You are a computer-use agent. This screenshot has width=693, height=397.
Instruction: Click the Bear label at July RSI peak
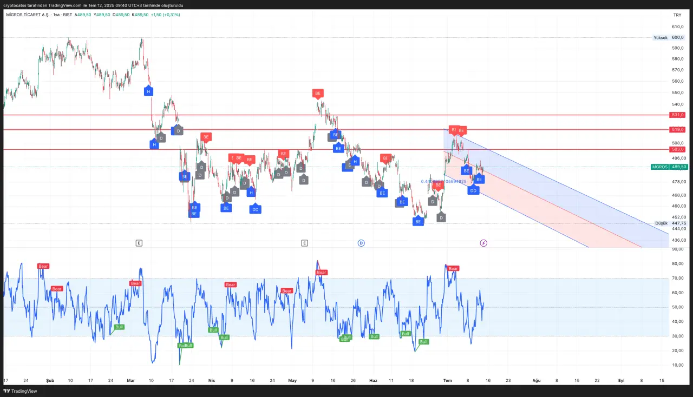tap(453, 269)
